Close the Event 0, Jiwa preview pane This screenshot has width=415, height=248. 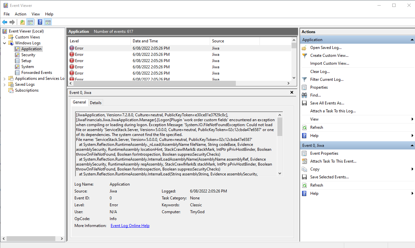[x=291, y=93]
